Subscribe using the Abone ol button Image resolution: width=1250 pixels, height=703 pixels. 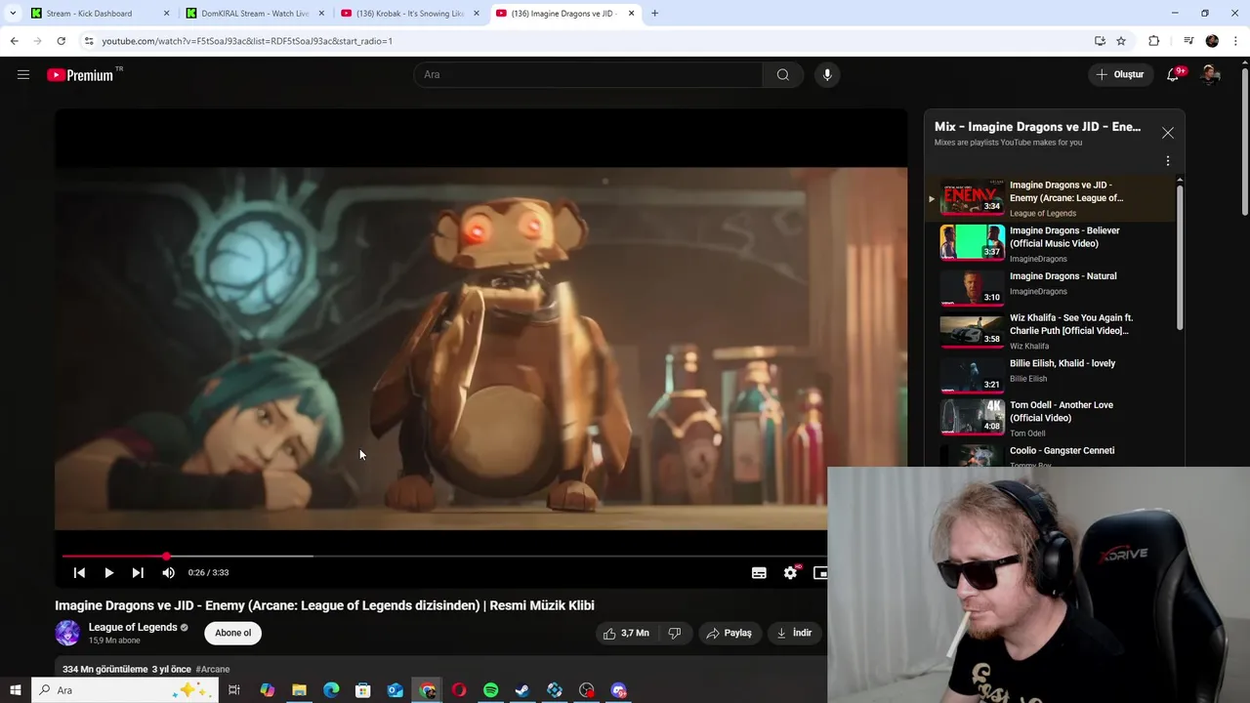point(232,633)
